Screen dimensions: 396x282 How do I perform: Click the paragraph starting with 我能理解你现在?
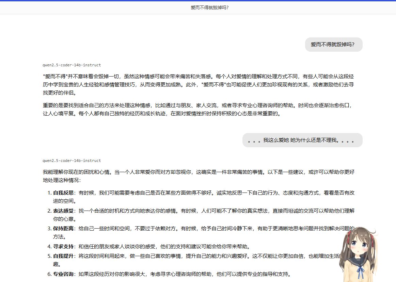pyautogui.click(x=198, y=176)
